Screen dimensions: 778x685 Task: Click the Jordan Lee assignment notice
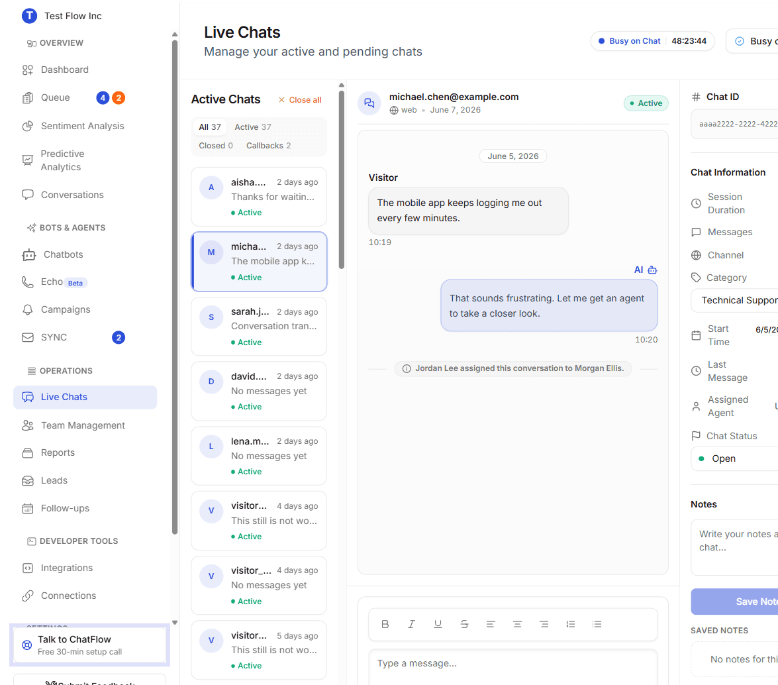click(513, 368)
